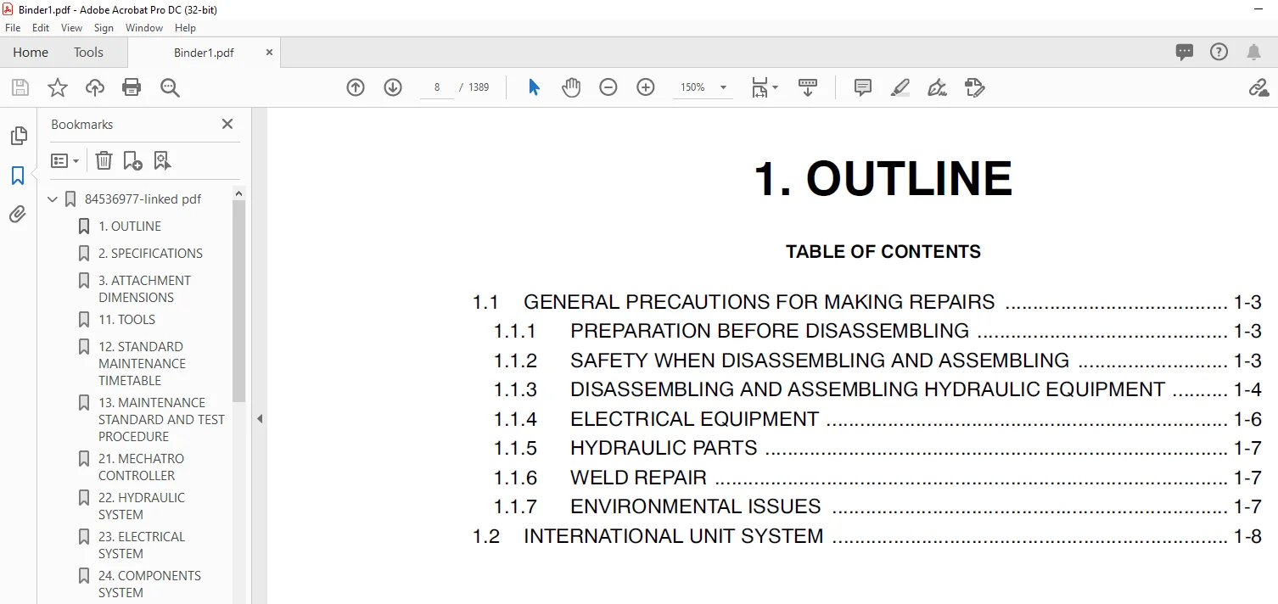
Task: Open the Help menu
Action: coord(185,28)
